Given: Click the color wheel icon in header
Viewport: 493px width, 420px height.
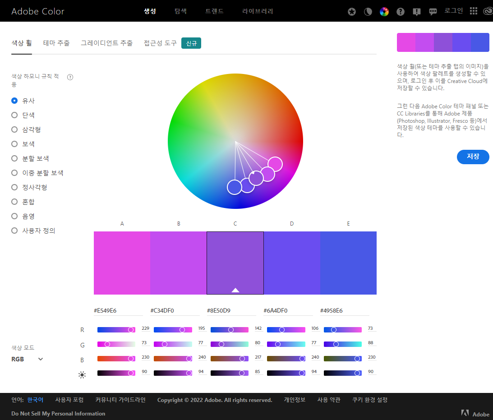Looking at the screenshot, I should 384,12.
